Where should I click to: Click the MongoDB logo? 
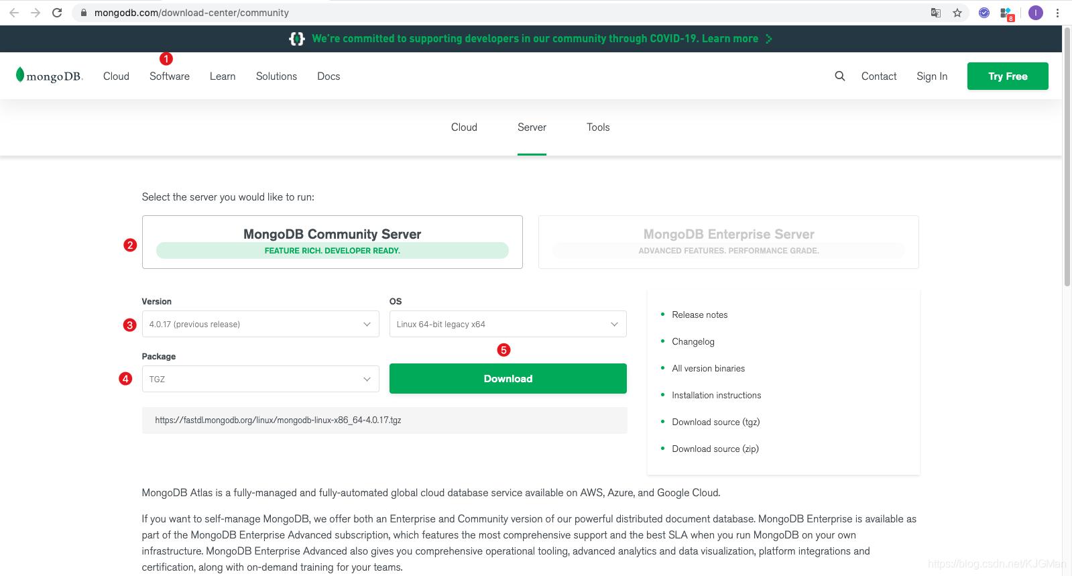(49, 75)
